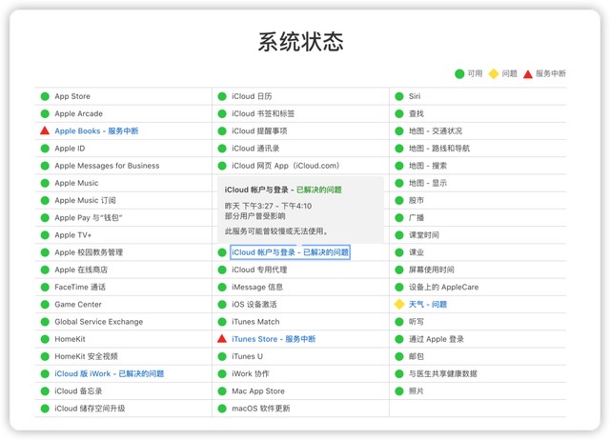Click the Apple 在线商店 entry
Screen dimensions: 610x440
coord(81,270)
